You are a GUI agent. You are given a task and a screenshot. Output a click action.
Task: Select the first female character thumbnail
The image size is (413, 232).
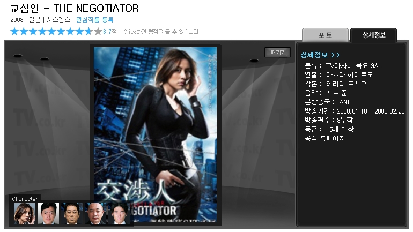point(25,214)
